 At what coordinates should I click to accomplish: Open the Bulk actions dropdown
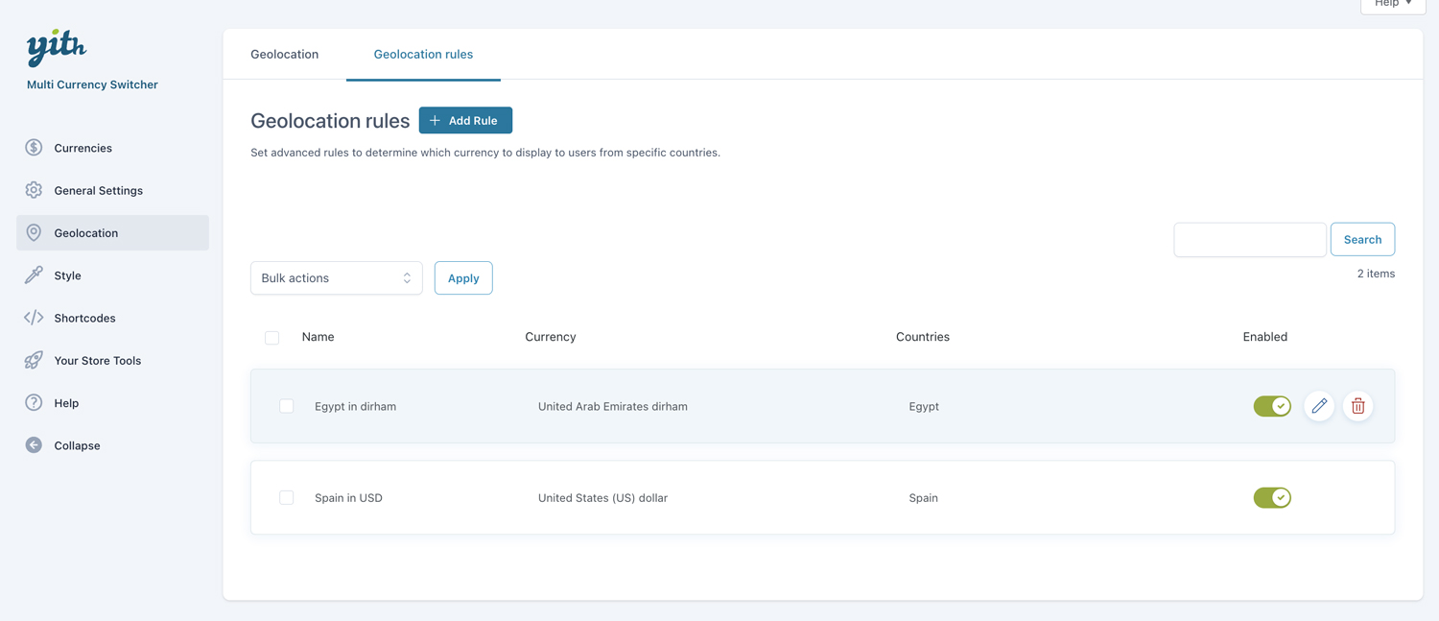[x=336, y=278]
